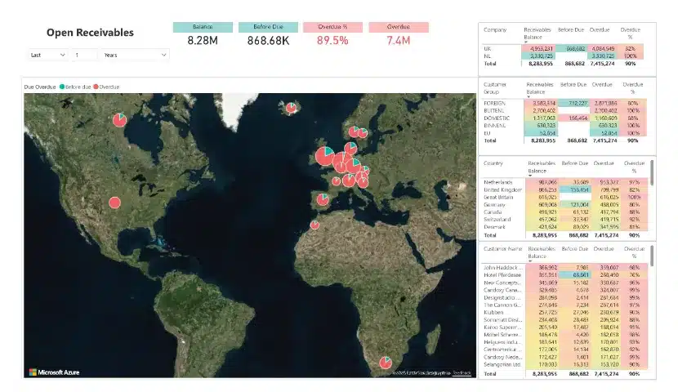
Task: Click the Feedback link on the map
Action: (x=462, y=373)
